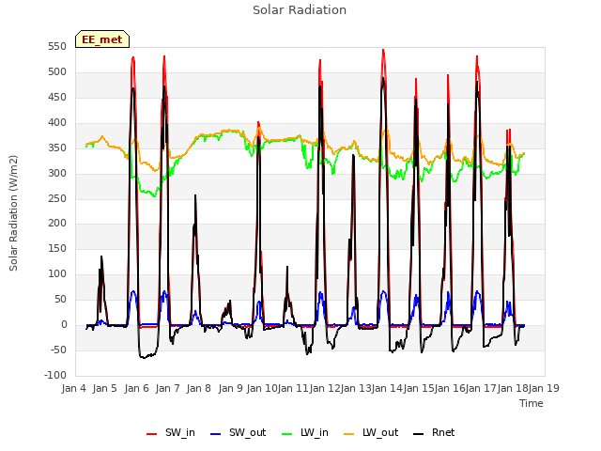Click the 500 y-axis tick label

click(x=57, y=72)
